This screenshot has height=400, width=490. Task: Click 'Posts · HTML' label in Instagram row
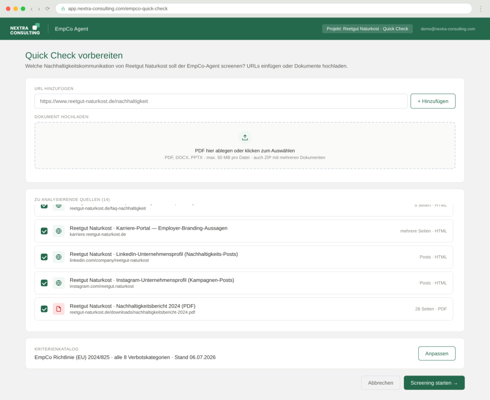[433, 283]
